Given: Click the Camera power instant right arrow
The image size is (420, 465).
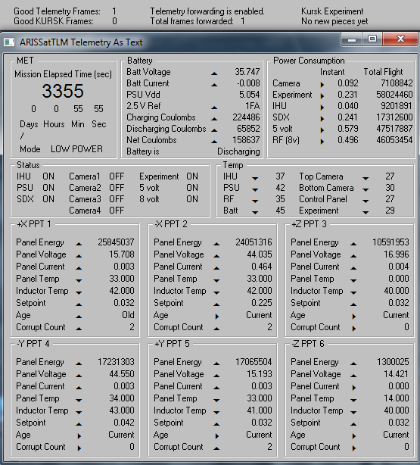Looking at the screenshot, I should [x=322, y=85].
